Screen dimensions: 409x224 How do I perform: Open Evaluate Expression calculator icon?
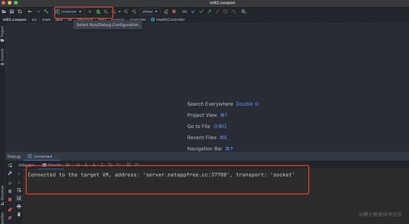[x=128, y=165]
